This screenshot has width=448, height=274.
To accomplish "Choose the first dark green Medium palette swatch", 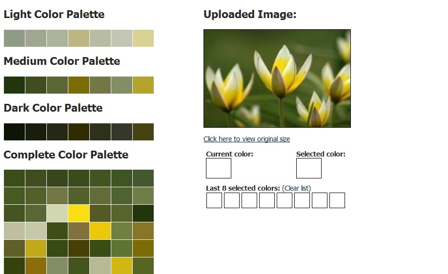I will 14,85.
